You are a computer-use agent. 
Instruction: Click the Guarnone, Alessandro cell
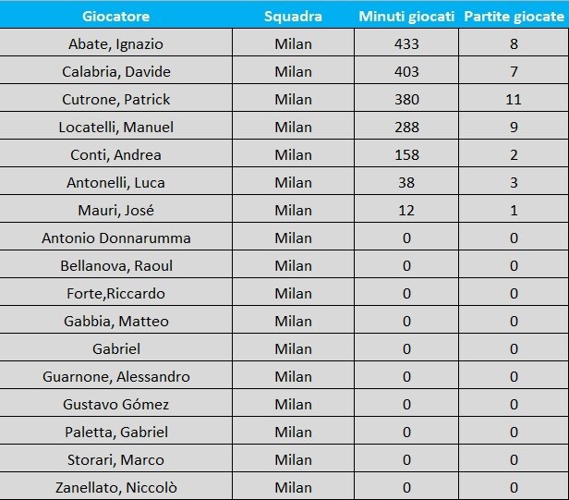[115, 375]
